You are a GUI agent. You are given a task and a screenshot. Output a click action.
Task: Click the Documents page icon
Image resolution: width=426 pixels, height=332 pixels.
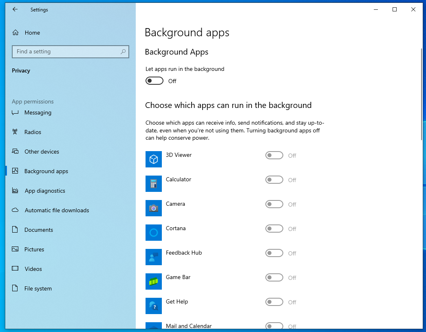(15, 230)
